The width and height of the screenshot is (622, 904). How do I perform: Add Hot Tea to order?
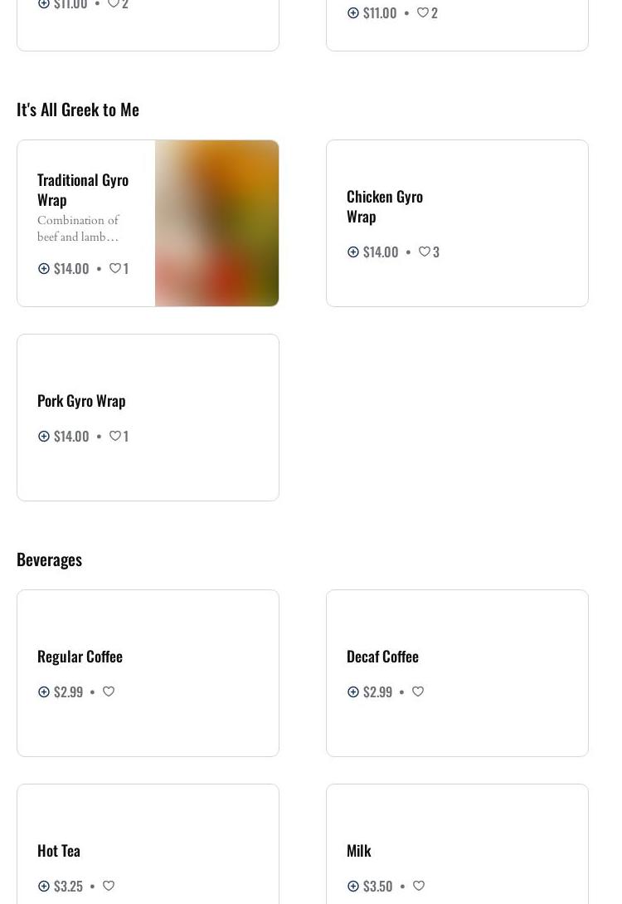44,886
